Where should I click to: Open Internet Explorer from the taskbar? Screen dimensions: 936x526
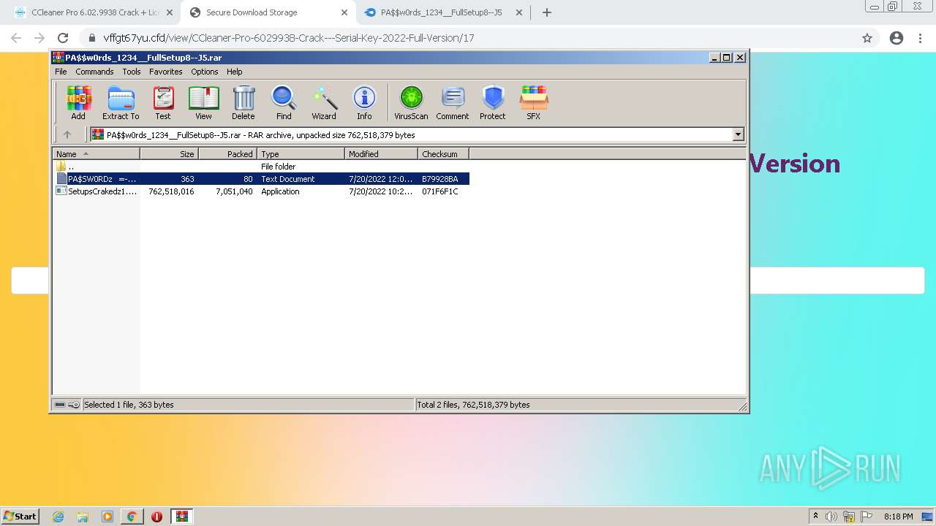pyautogui.click(x=58, y=517)
